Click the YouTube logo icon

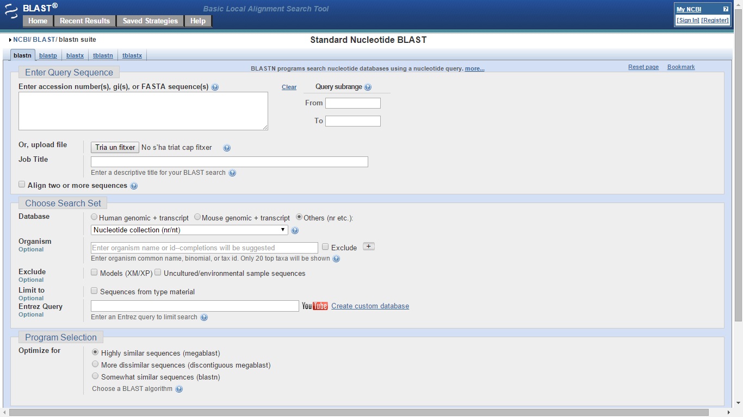(x=315, y=306)
